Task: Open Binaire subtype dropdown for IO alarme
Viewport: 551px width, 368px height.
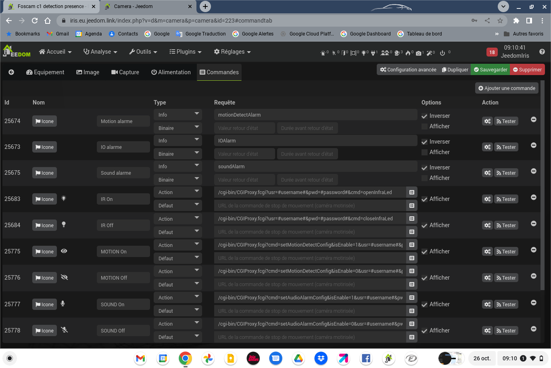Action: click(x=177, y=154)
